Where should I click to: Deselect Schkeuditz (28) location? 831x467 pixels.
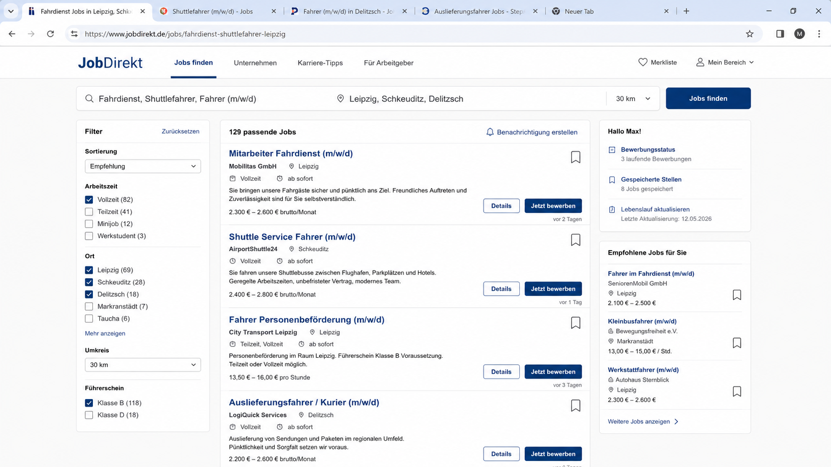point(89,282)
